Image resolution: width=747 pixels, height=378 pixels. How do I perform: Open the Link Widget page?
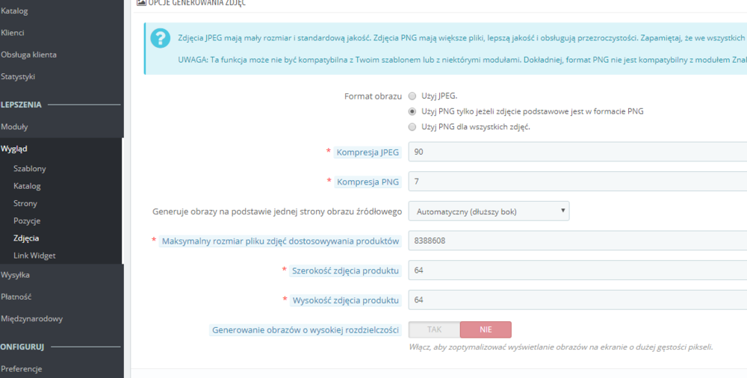[35, 255]
